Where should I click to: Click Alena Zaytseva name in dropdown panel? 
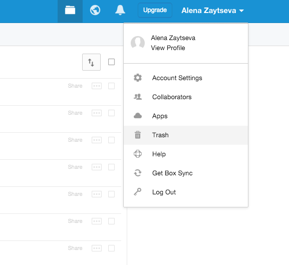(x=173, y=38)
